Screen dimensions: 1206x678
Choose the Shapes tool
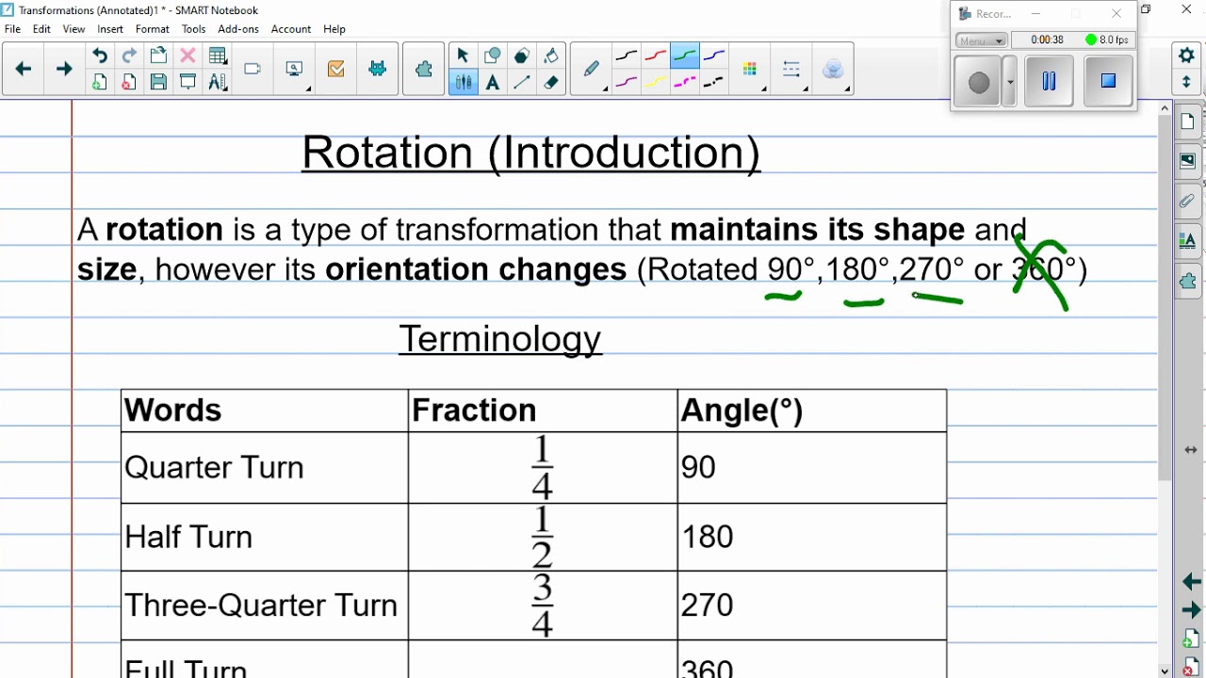point(492,56)
